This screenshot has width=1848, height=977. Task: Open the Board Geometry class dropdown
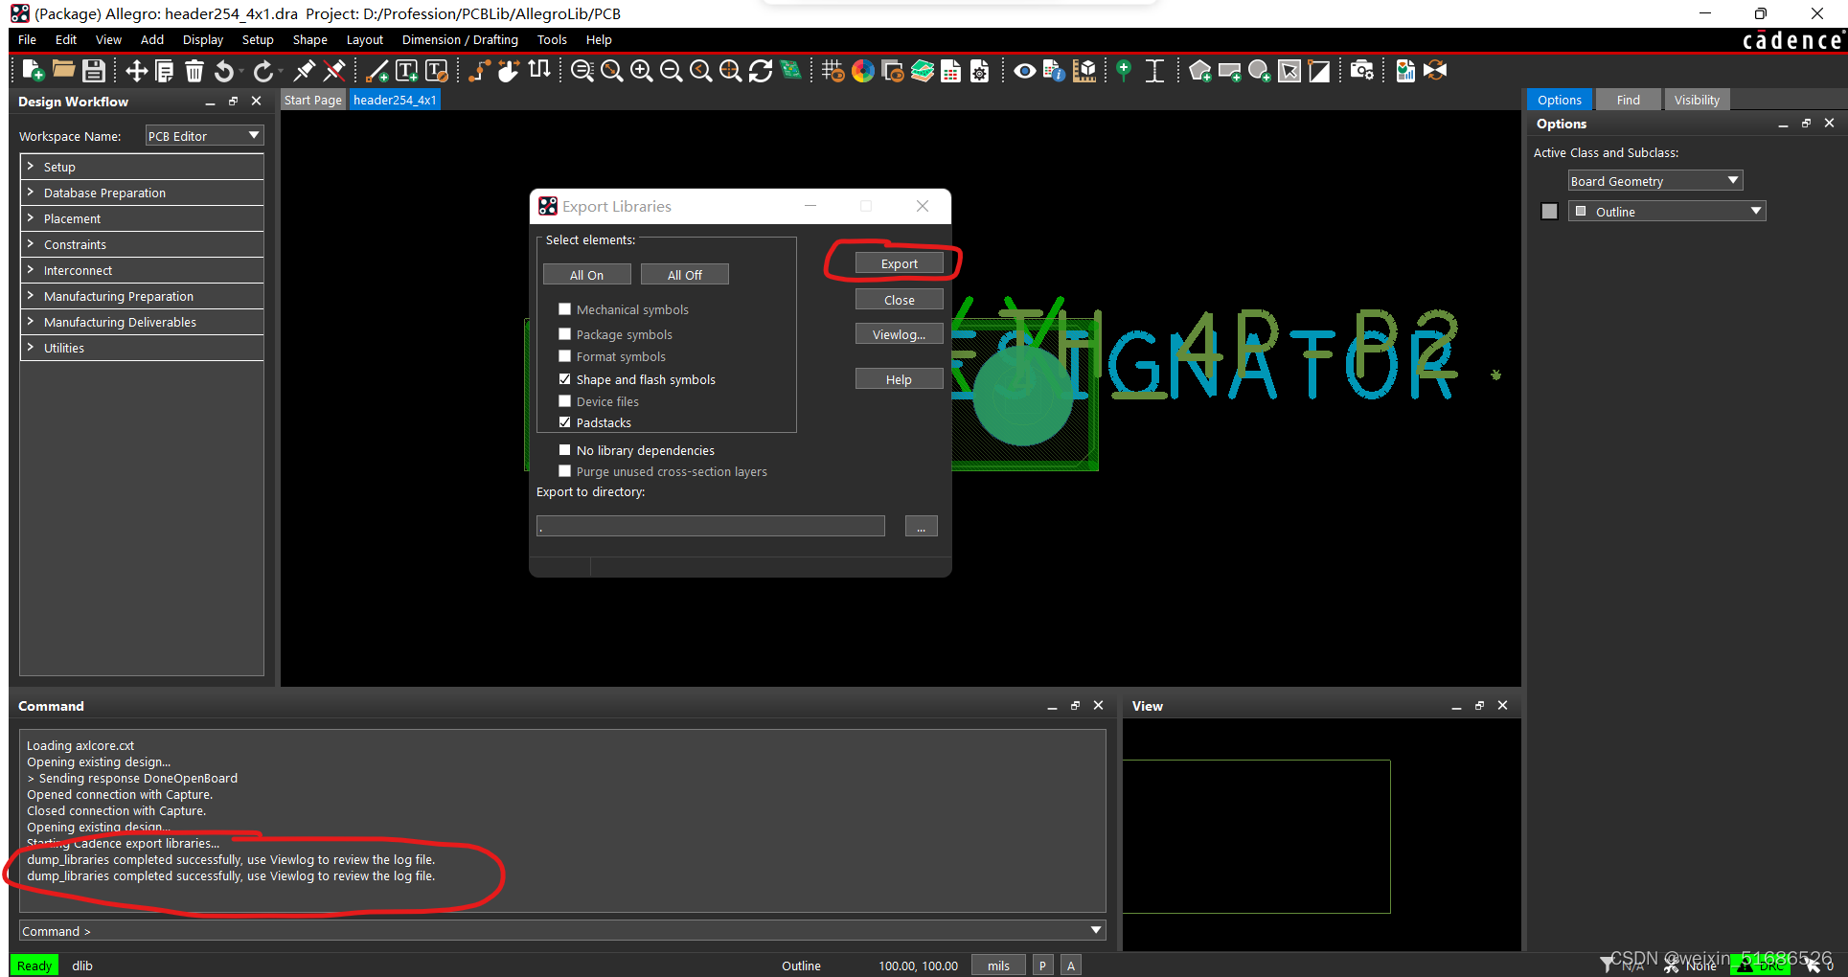1654,181
